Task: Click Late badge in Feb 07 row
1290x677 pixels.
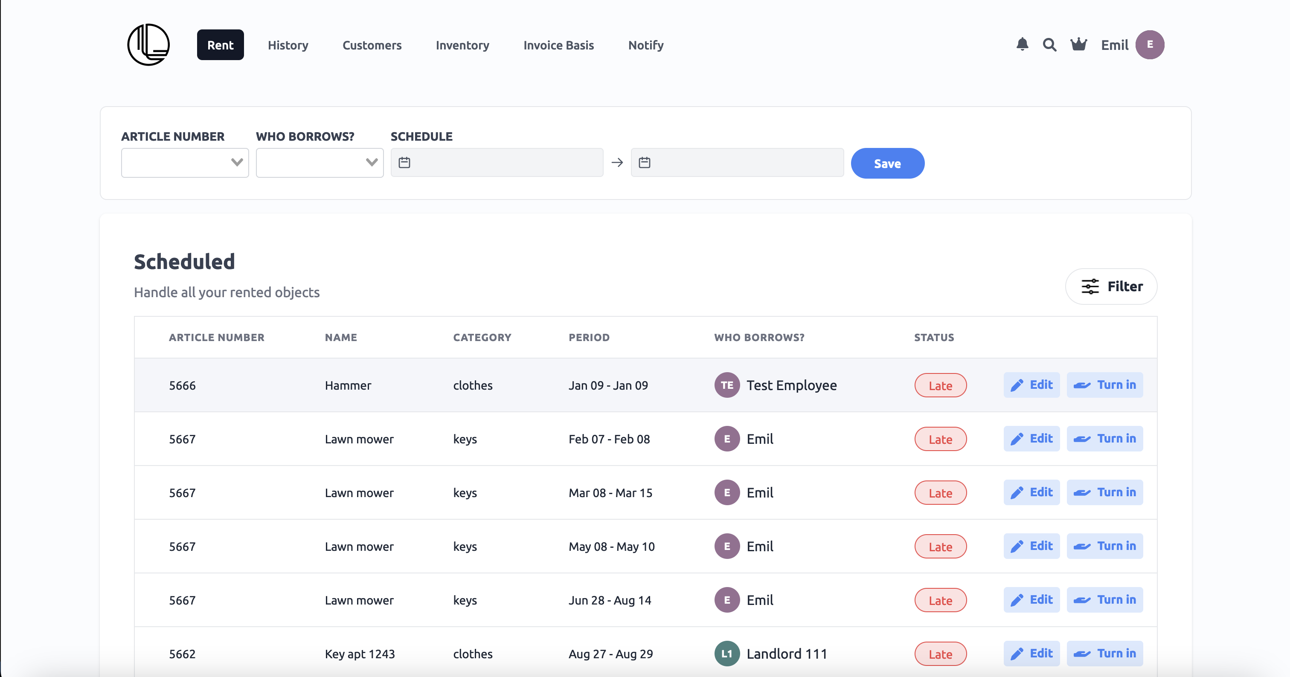Action: 941,439
